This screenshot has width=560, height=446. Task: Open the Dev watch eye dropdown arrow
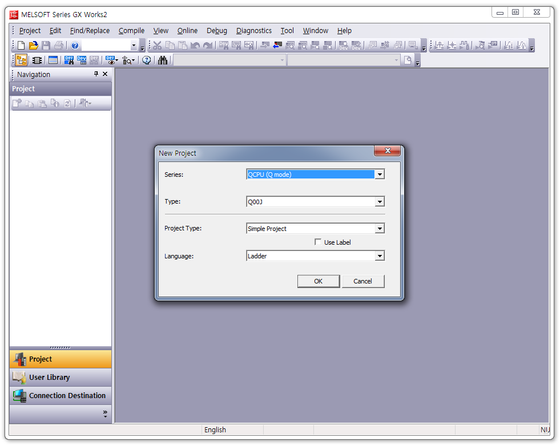click(117, 60)
